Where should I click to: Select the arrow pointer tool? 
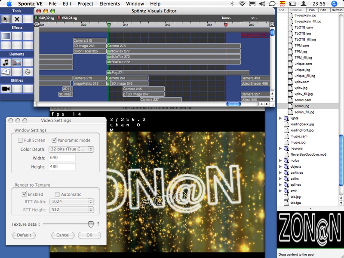[x=6, y=19]
